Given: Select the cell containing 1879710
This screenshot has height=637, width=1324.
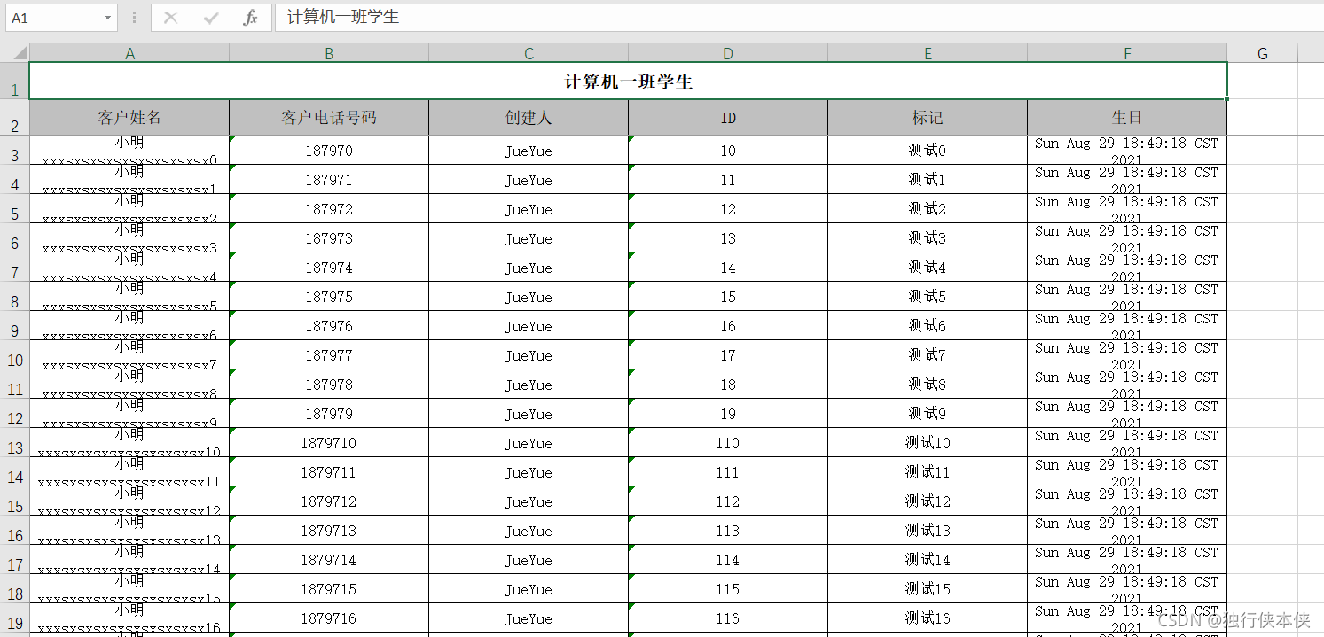Looking at the screenshot, I should [329, 442].
